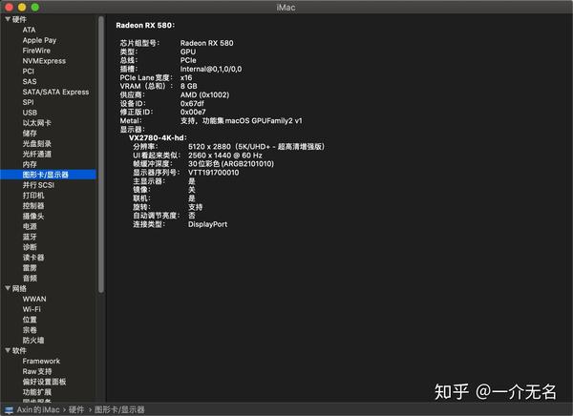
Task: Select 雷雳 in the sidebar
Action: point(30,268)
